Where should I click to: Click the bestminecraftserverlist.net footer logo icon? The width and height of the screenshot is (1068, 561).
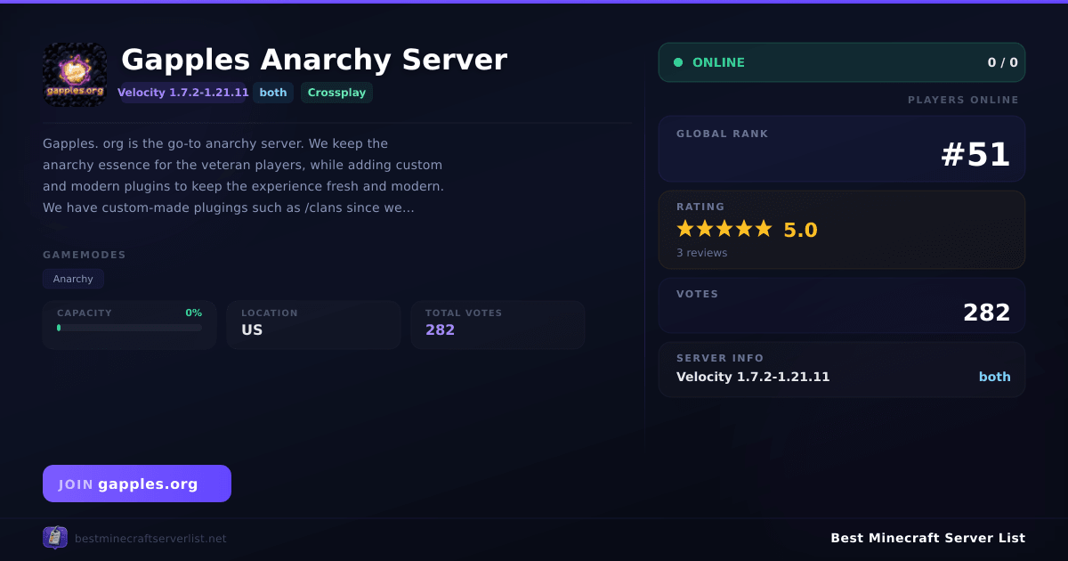[55, 538]
